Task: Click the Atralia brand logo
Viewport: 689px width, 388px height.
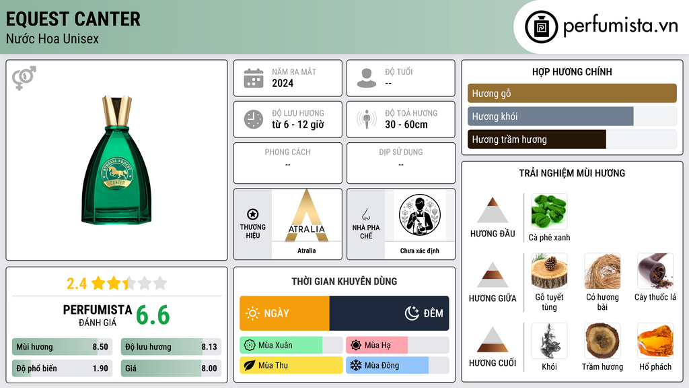Action: pyautogui.click(x=307, y=216)
